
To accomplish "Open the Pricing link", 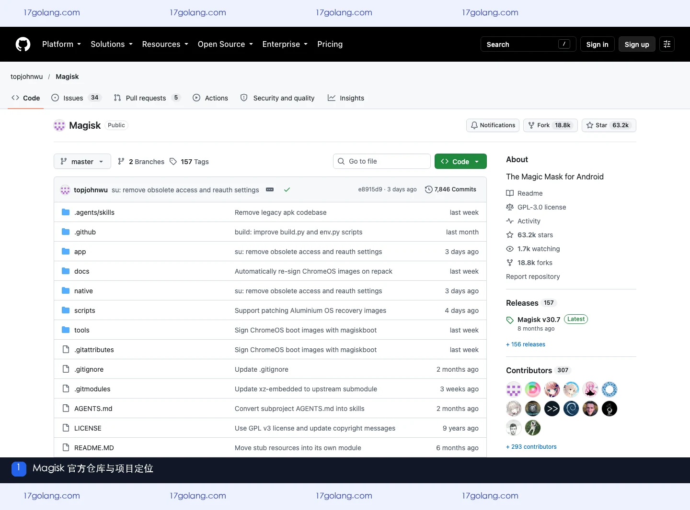I will 330,44.
